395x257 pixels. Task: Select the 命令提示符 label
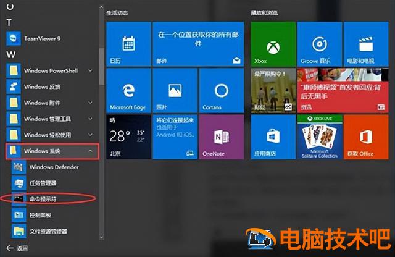pos(43,200)
